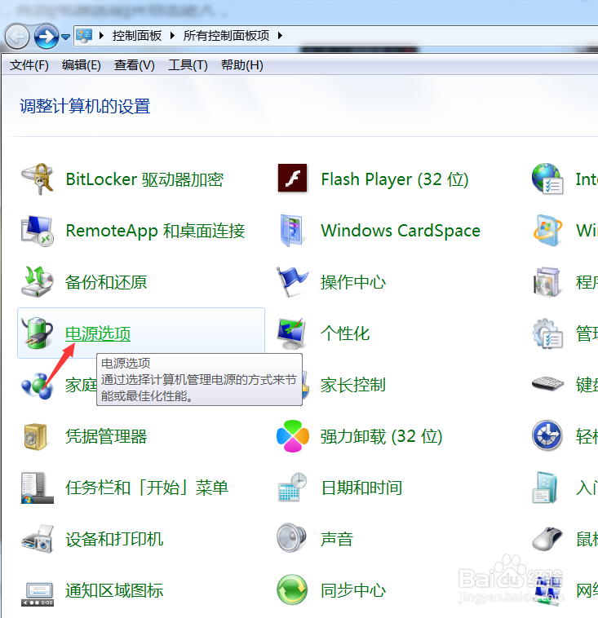The height and width of the screenshot is (618, 598).
Task: Click the 声音 speaker icon
Action: 291,538
